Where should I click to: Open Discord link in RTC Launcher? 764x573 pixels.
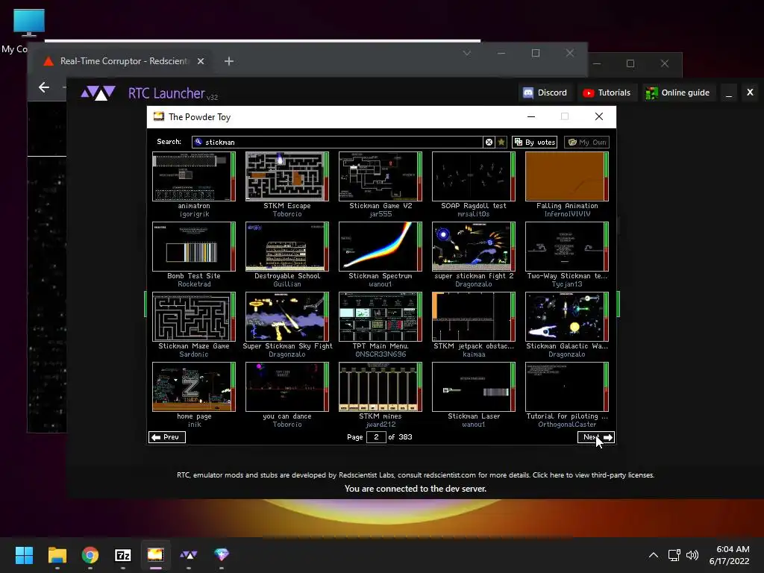tap(545, 93)
